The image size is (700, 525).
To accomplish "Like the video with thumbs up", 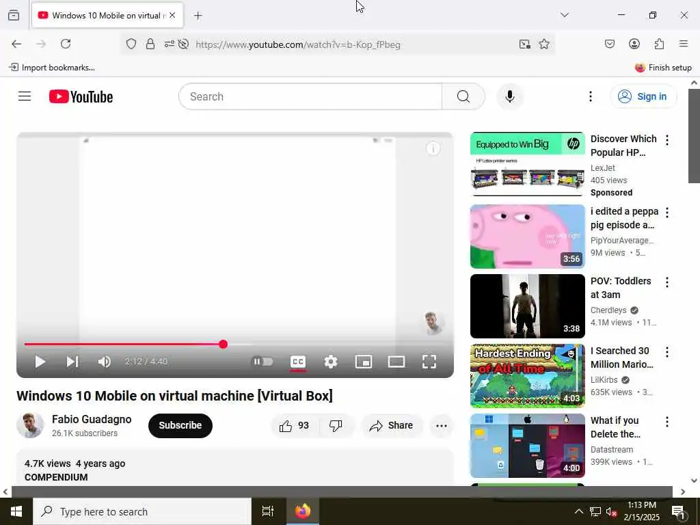I will point(295,426).
